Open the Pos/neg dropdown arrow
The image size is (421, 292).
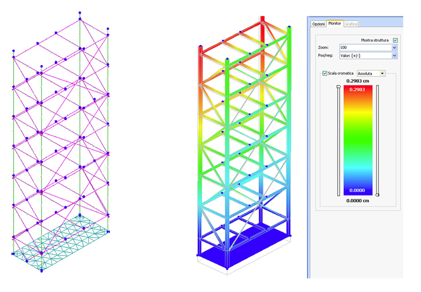[395, 56]
